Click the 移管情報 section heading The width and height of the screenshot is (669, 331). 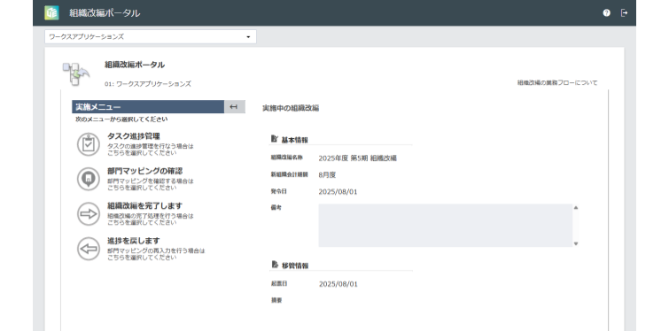point(295,266)
